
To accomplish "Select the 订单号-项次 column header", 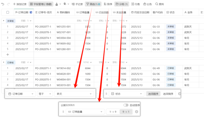I will click(44, 12).
